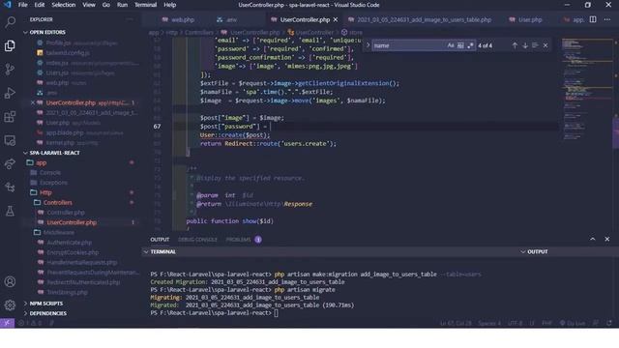The width and height of the screenshot is (619, 348).
Task: Collapse the Middleware folder
Action: (x=58, y=232)
